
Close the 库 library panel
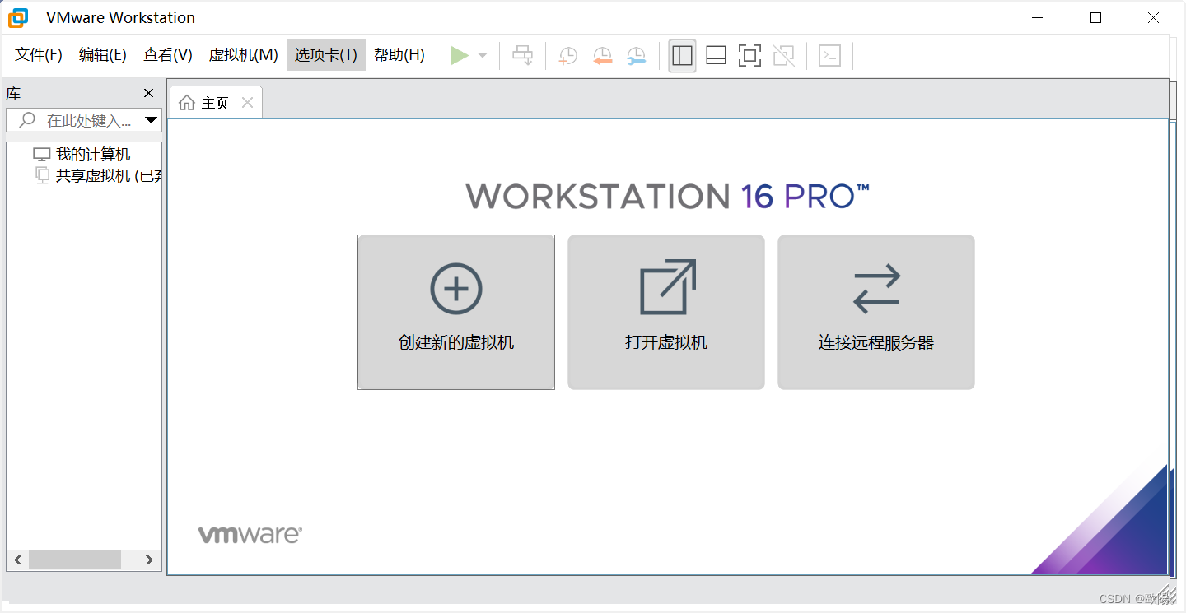(x=148, y=93)
